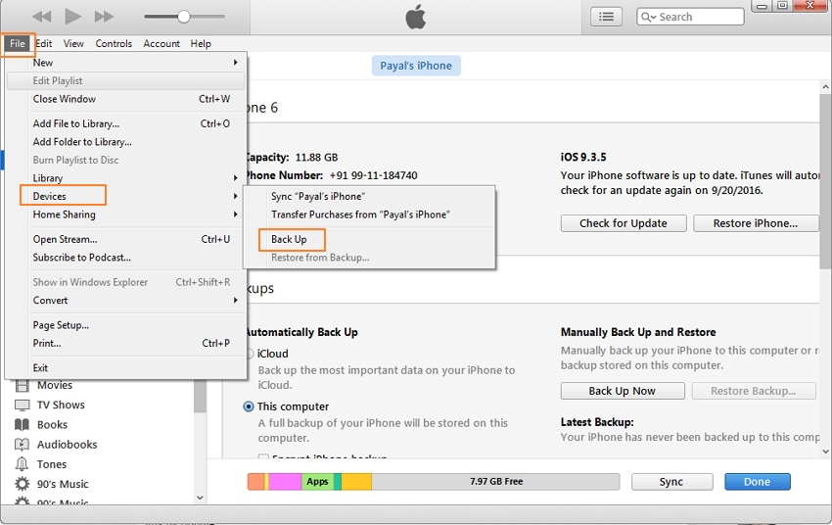This screenshot has height=525, width=832.
Task: Choose Add File to Library
Action: click(125, 123)
